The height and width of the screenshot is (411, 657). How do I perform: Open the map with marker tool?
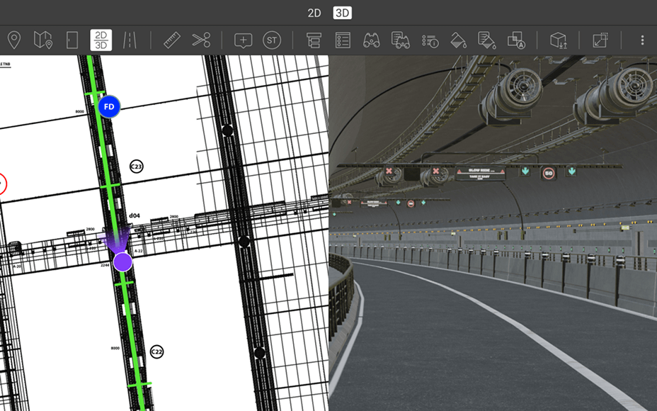click(43, 40)
